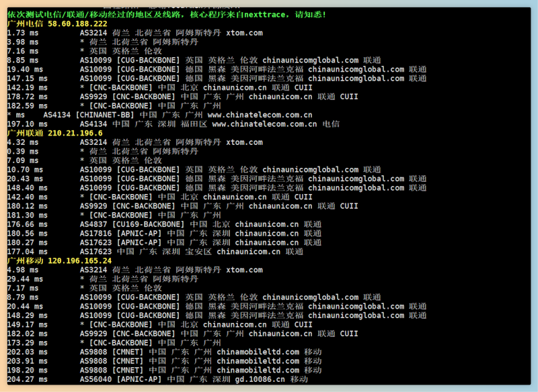Select the 177.04 ms latency reading
The image size is (538, 392).
(28, 252)
